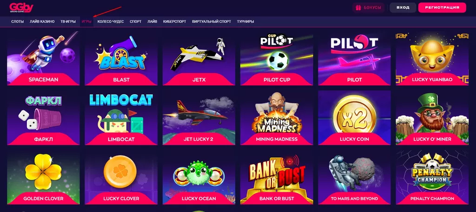Open the JetX game thumbnail

point(199,58)
